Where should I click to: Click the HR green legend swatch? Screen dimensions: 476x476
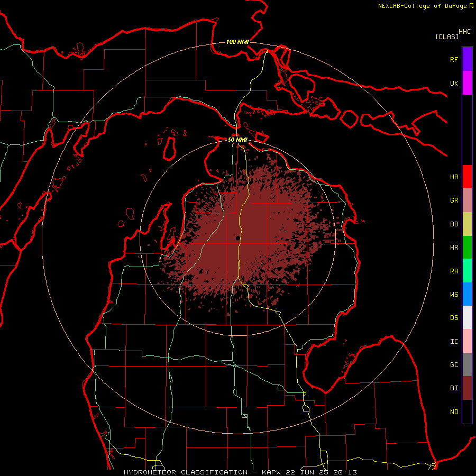coord(467,248)
